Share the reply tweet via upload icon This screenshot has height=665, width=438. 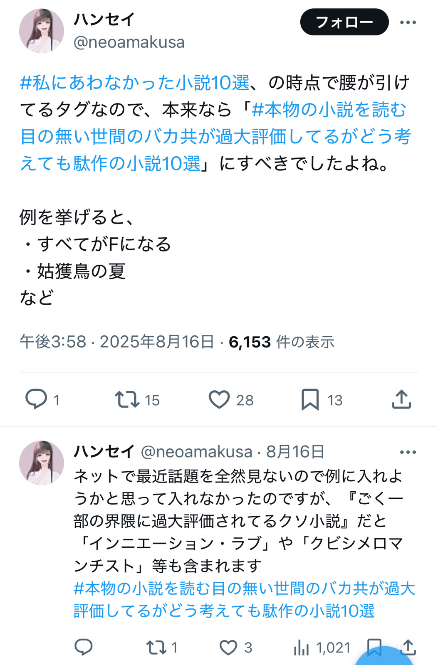pos(409,647)
